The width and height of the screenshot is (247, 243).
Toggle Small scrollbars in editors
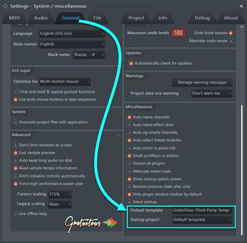click(x=129, y=156)
